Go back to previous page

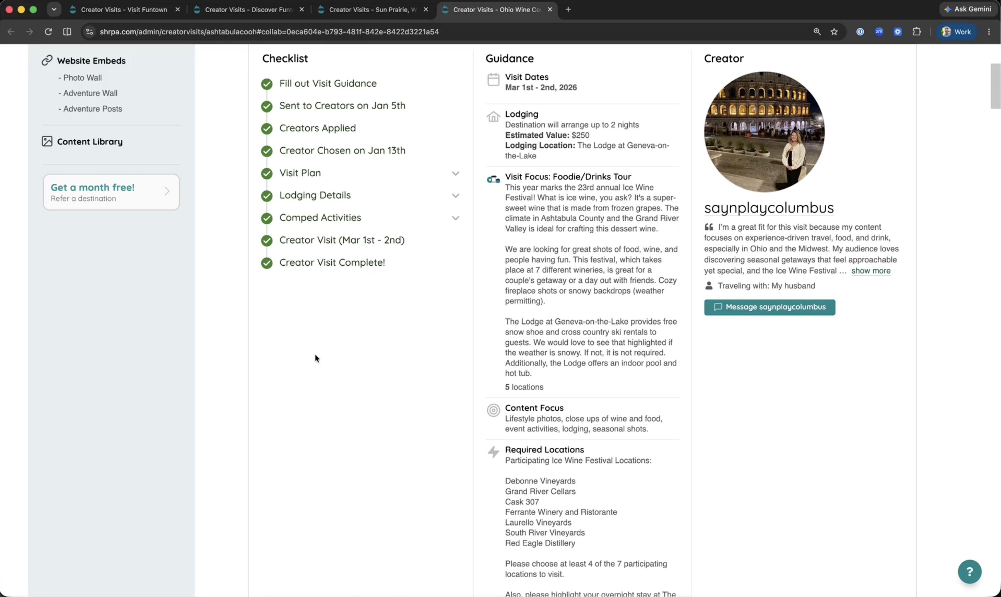(11, 31)
